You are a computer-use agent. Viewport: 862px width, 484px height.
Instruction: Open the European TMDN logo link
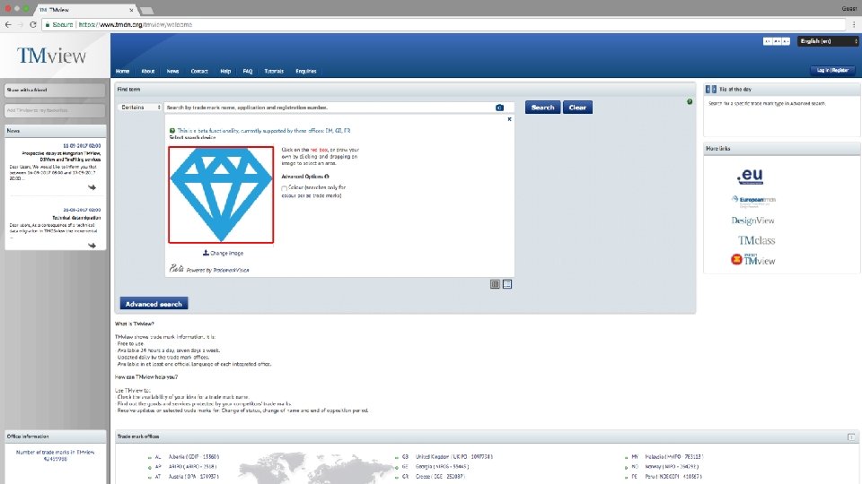753,201
